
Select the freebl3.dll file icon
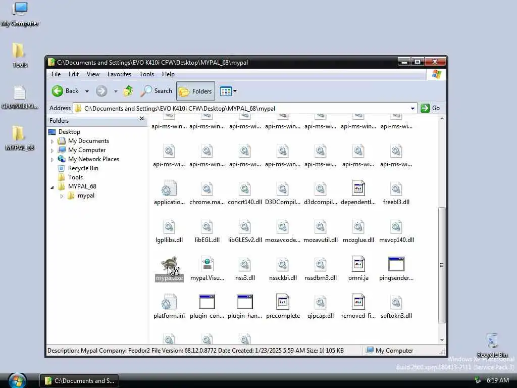pyautogui.click(x=396, y=188)
